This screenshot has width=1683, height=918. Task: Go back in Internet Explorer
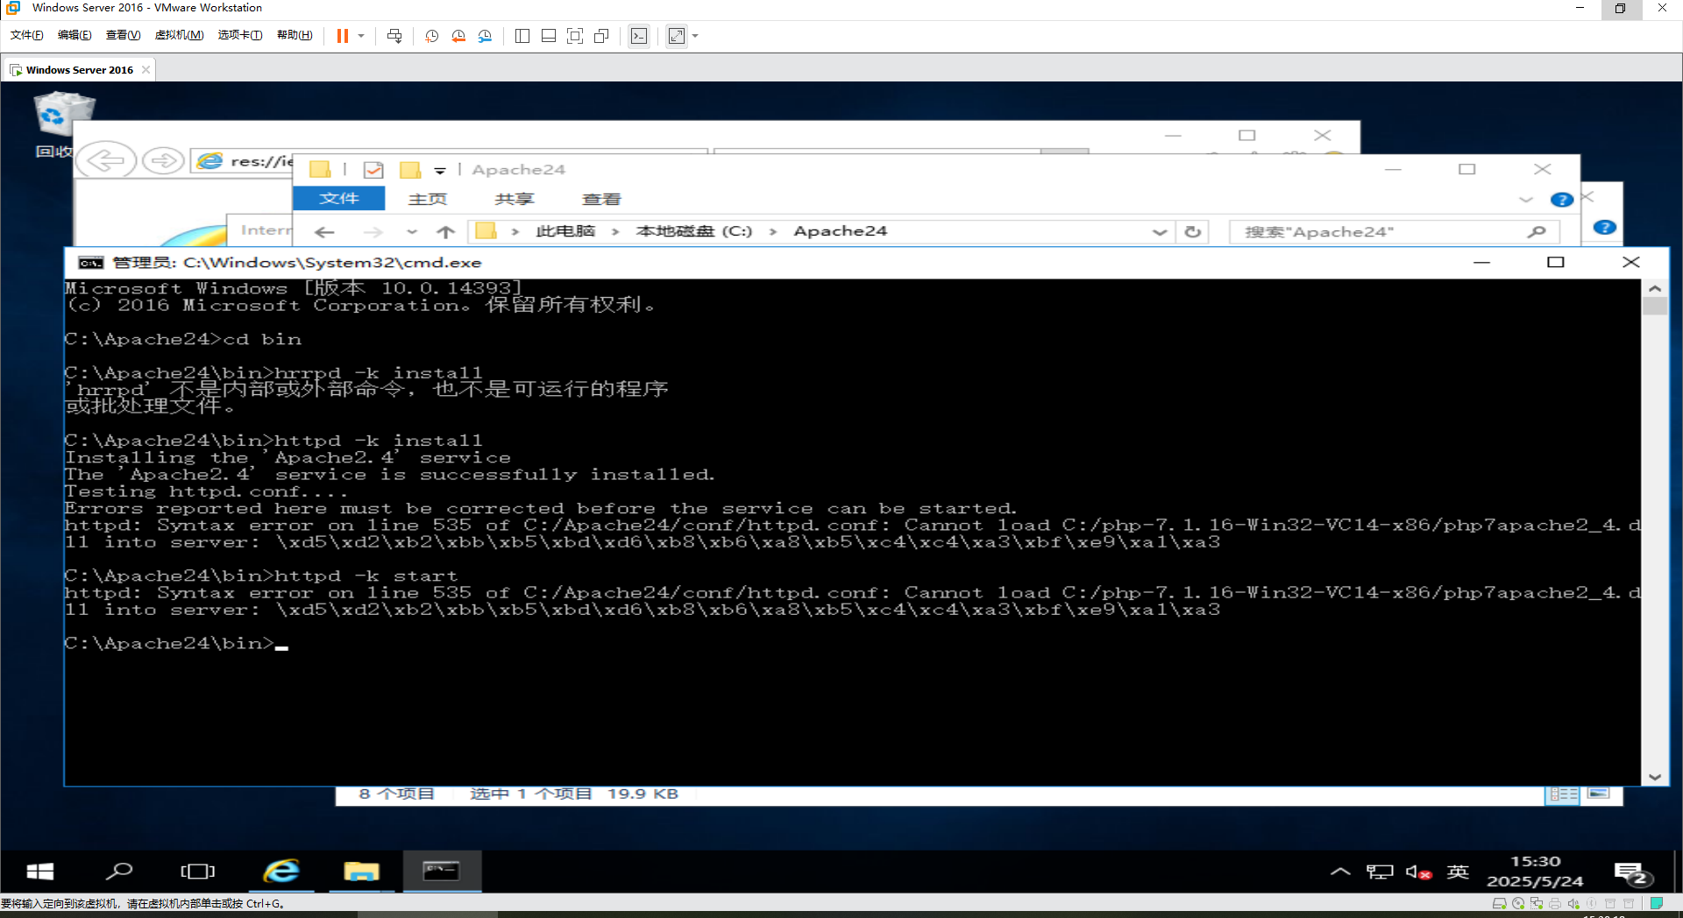pos(106,160)
